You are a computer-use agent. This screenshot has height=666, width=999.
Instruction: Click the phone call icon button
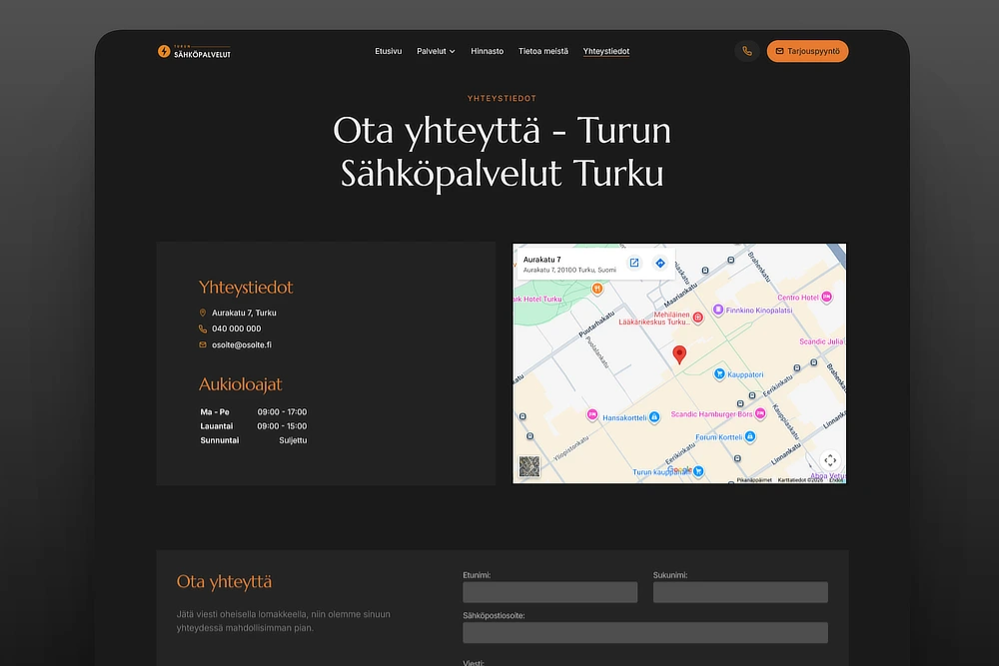click(747, 51)
